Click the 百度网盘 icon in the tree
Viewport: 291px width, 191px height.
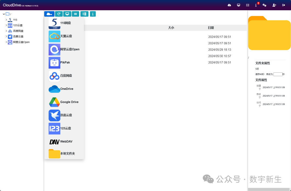[10, 31]
